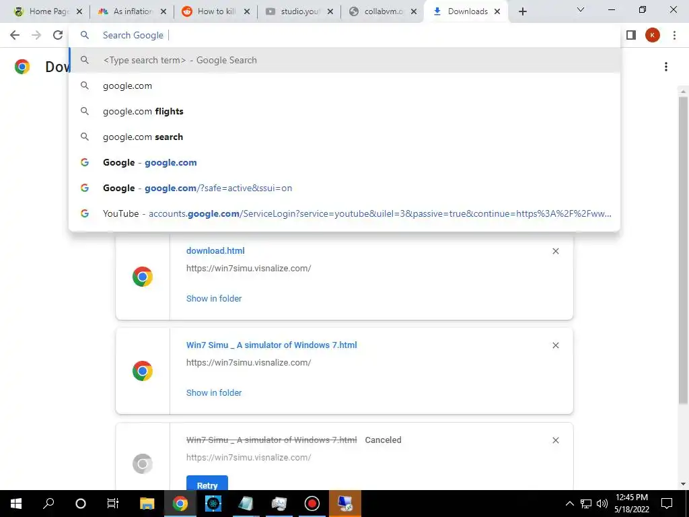Open Chrome's three-dot main menu

click(674, 35)
